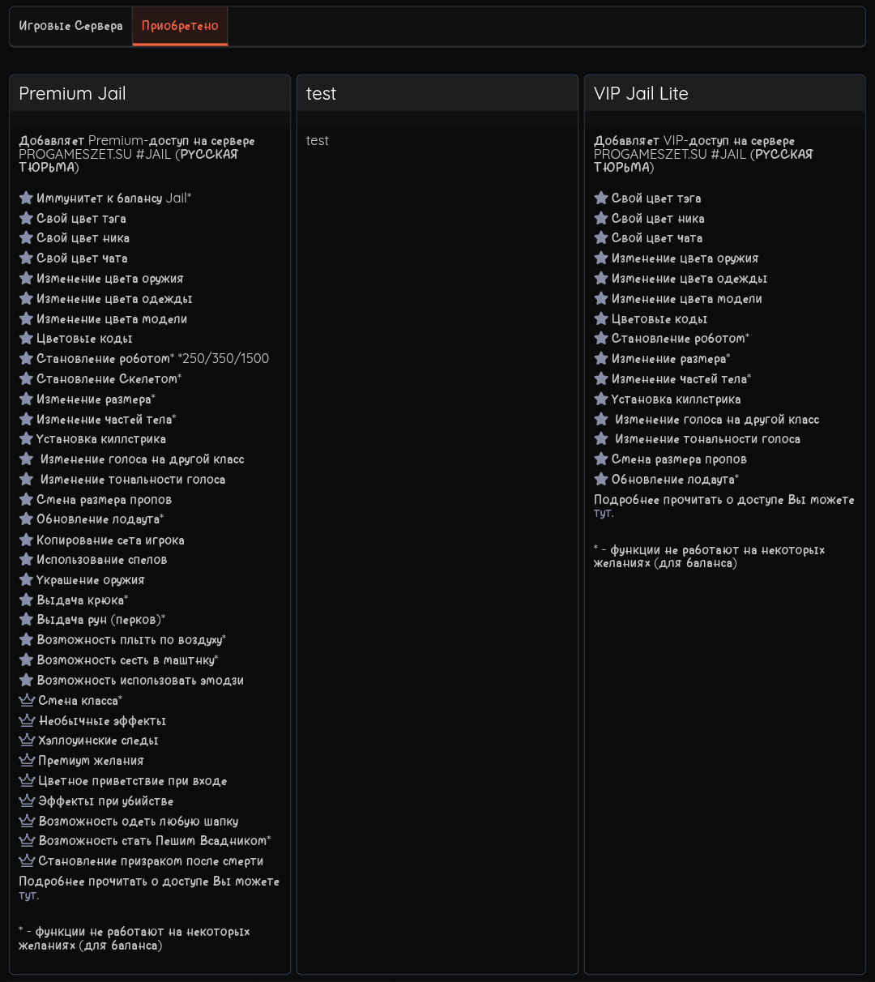Click the VIP Jail Lite card heading
The width and height of the screenshot is (875, 982).
tap(641, 93)
